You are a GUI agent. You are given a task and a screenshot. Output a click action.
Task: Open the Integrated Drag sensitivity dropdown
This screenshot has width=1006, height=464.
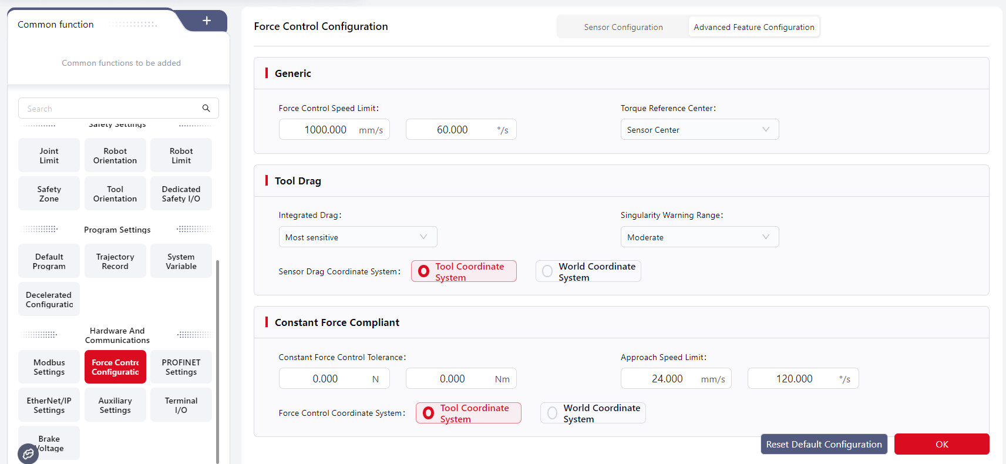pyautogui.click(x=357, y=237)
